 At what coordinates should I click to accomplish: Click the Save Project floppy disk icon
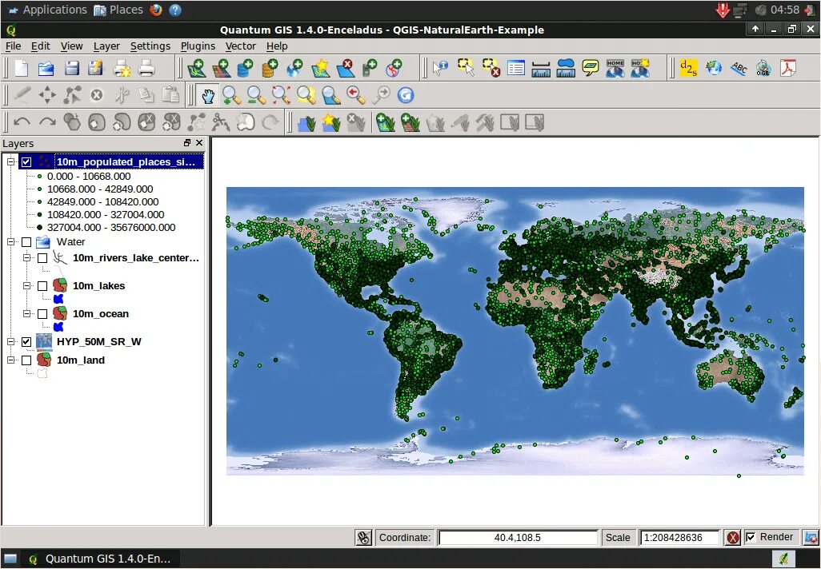(72, 69)
